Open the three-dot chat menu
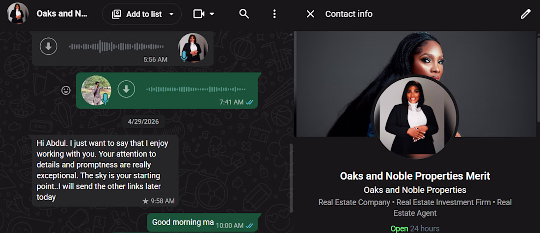The width and height of the screenshot is (540, 233). (274, 14)
